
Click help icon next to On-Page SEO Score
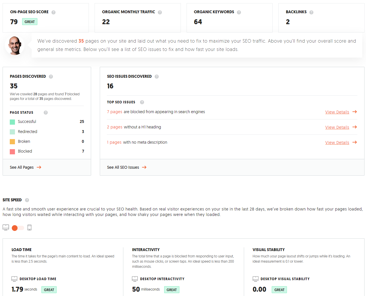(x=53, y=12)
